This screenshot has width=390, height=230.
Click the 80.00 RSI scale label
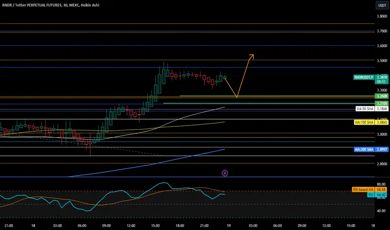click(x=381, y=184)
